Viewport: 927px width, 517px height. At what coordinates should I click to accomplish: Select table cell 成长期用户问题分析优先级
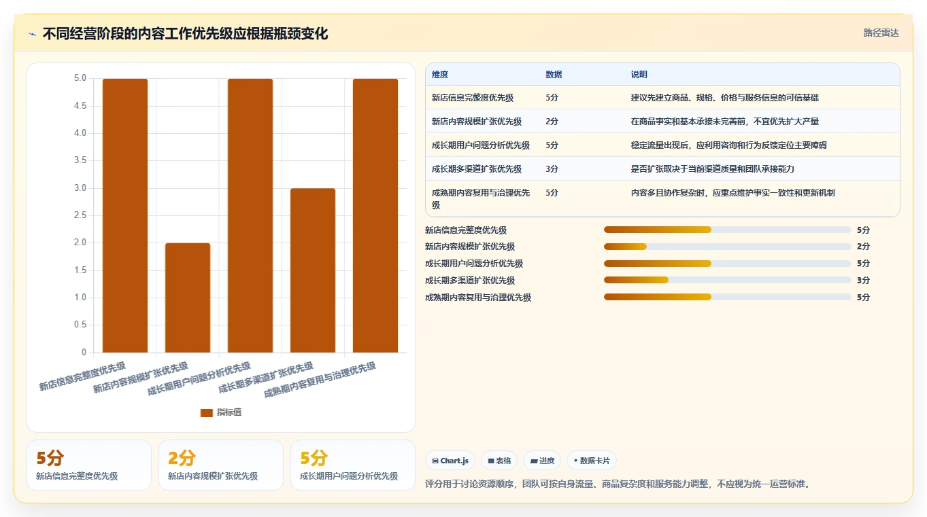tap(481, 145)
